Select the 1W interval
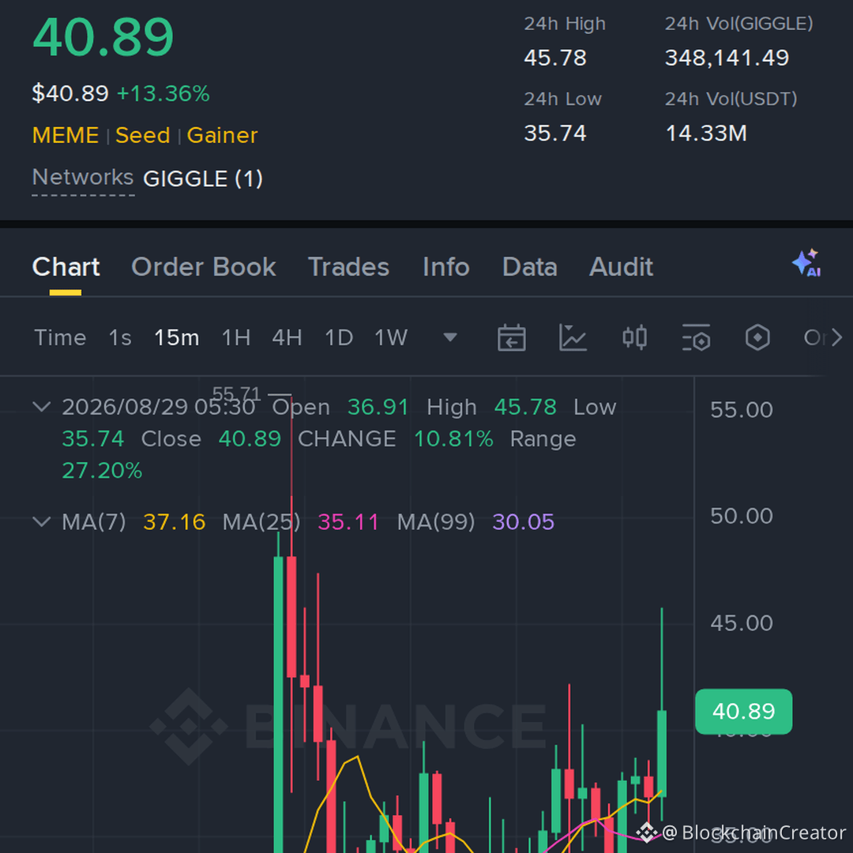853x853 pixels. (391, 338)
